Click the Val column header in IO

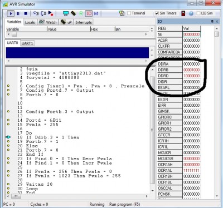click(x=192, y=28)
